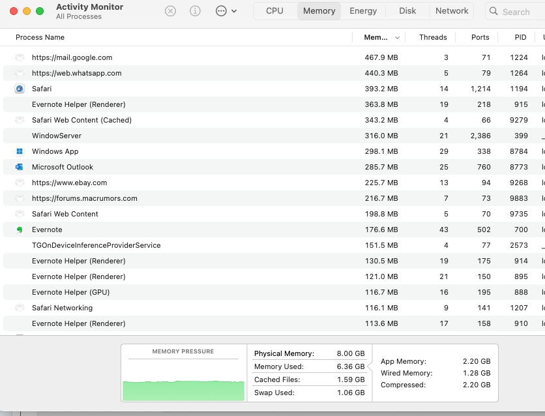Click the Swap Used 1.06 GB entry
Viewport: 545px width, 416px height.
pos(310,393)
